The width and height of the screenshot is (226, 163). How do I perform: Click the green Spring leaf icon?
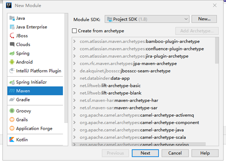(12, 53)
